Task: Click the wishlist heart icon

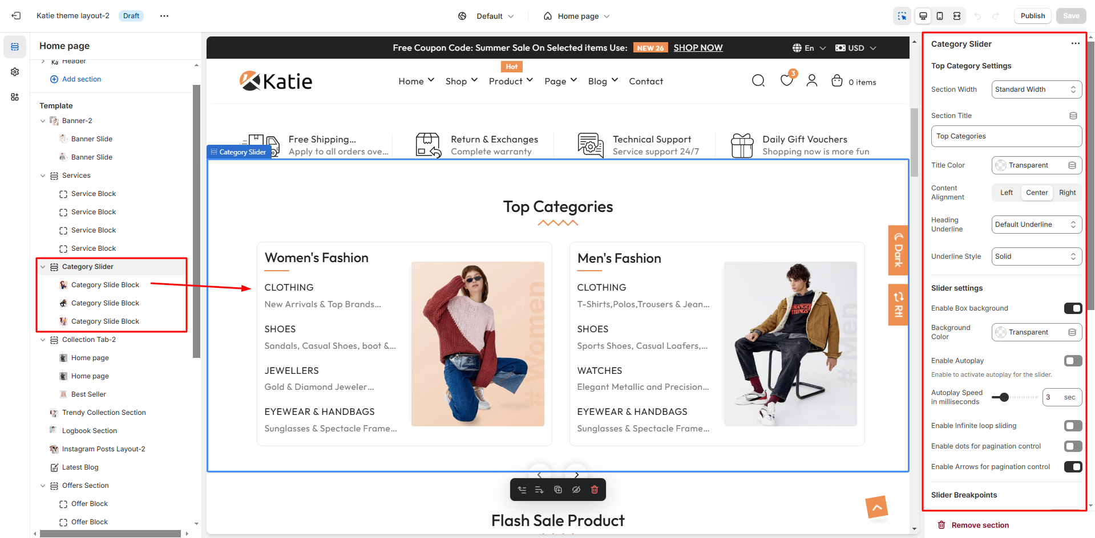Action: click(x=786, y=81)
